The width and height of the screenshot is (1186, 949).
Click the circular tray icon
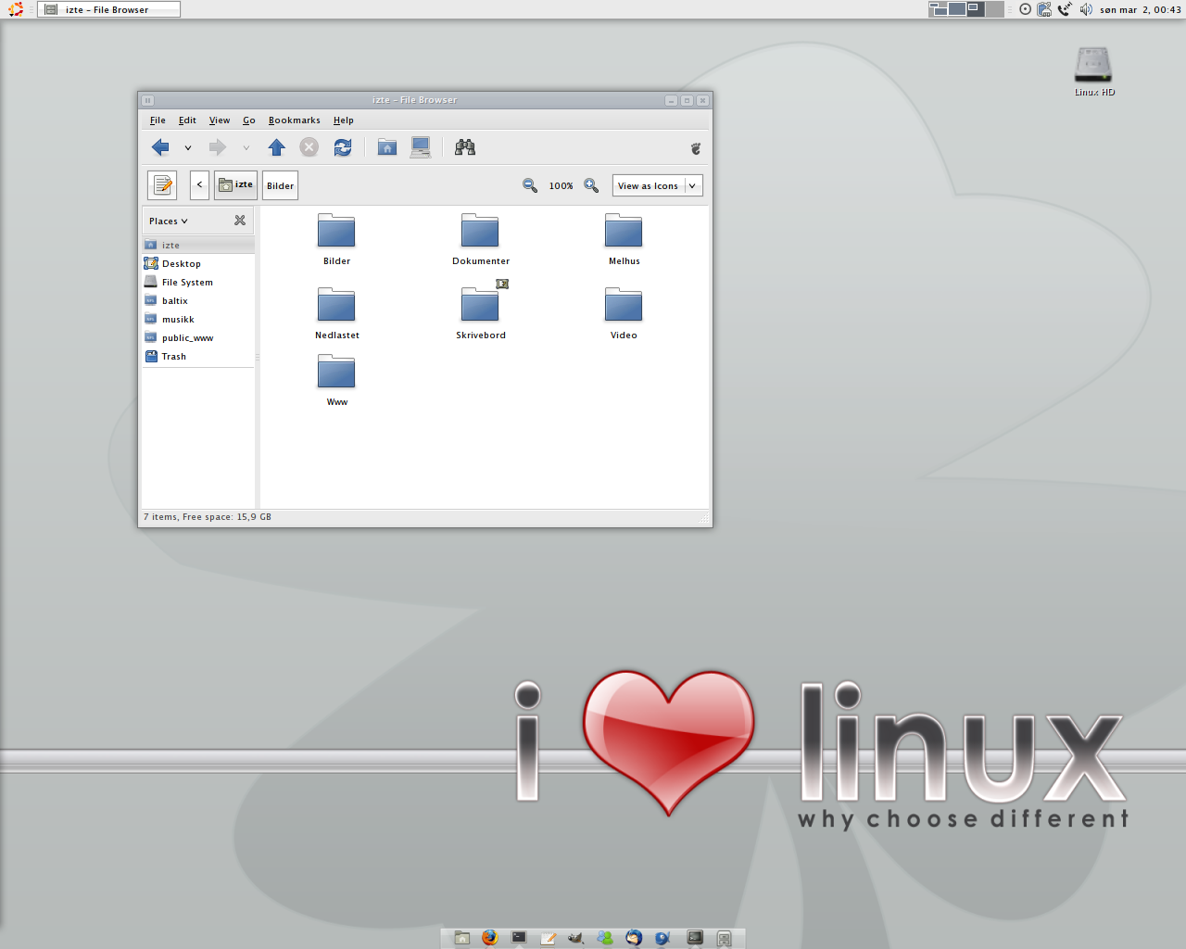pos(1025,9)
